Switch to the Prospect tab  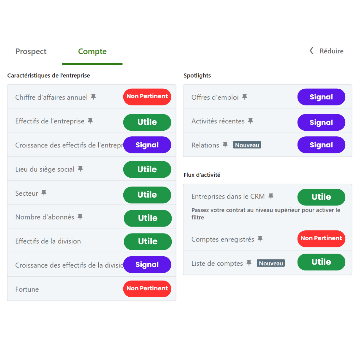(31, 51)
